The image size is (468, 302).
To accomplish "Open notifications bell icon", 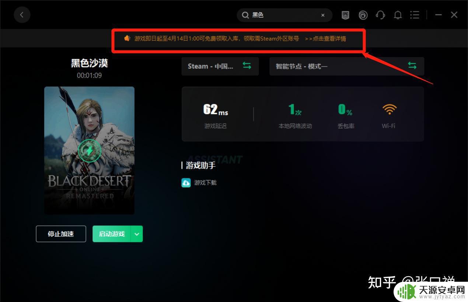I will pyautogui.click(x=398, y=15).
